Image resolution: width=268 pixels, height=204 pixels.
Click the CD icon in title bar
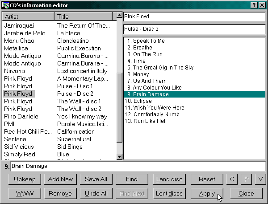(x=6, y=5)
